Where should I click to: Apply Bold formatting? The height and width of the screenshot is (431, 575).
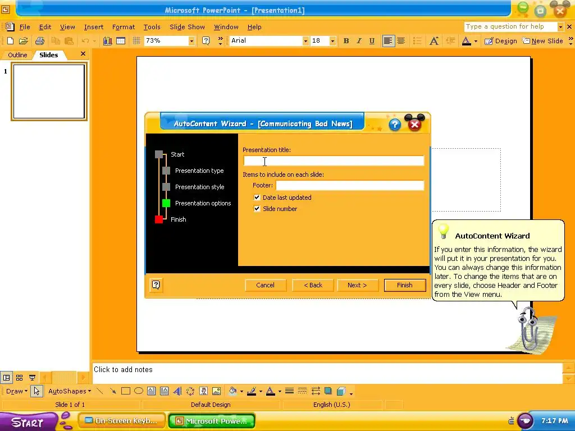(x=346, y=40)
